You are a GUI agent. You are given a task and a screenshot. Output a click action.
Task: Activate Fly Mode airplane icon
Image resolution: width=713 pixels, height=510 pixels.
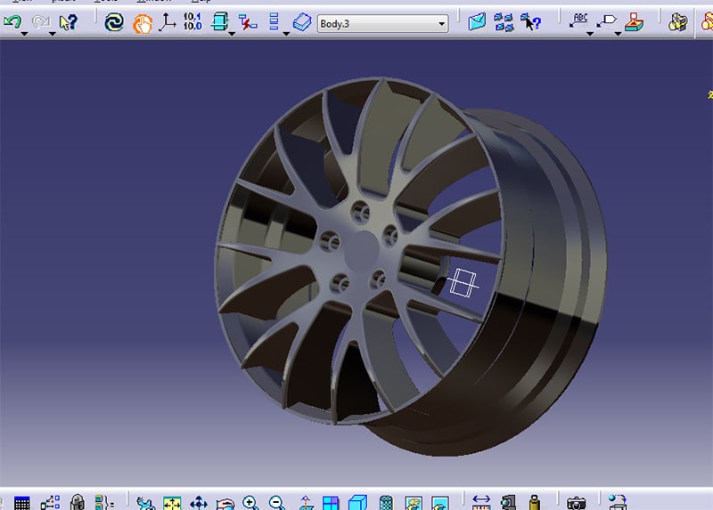145,503
